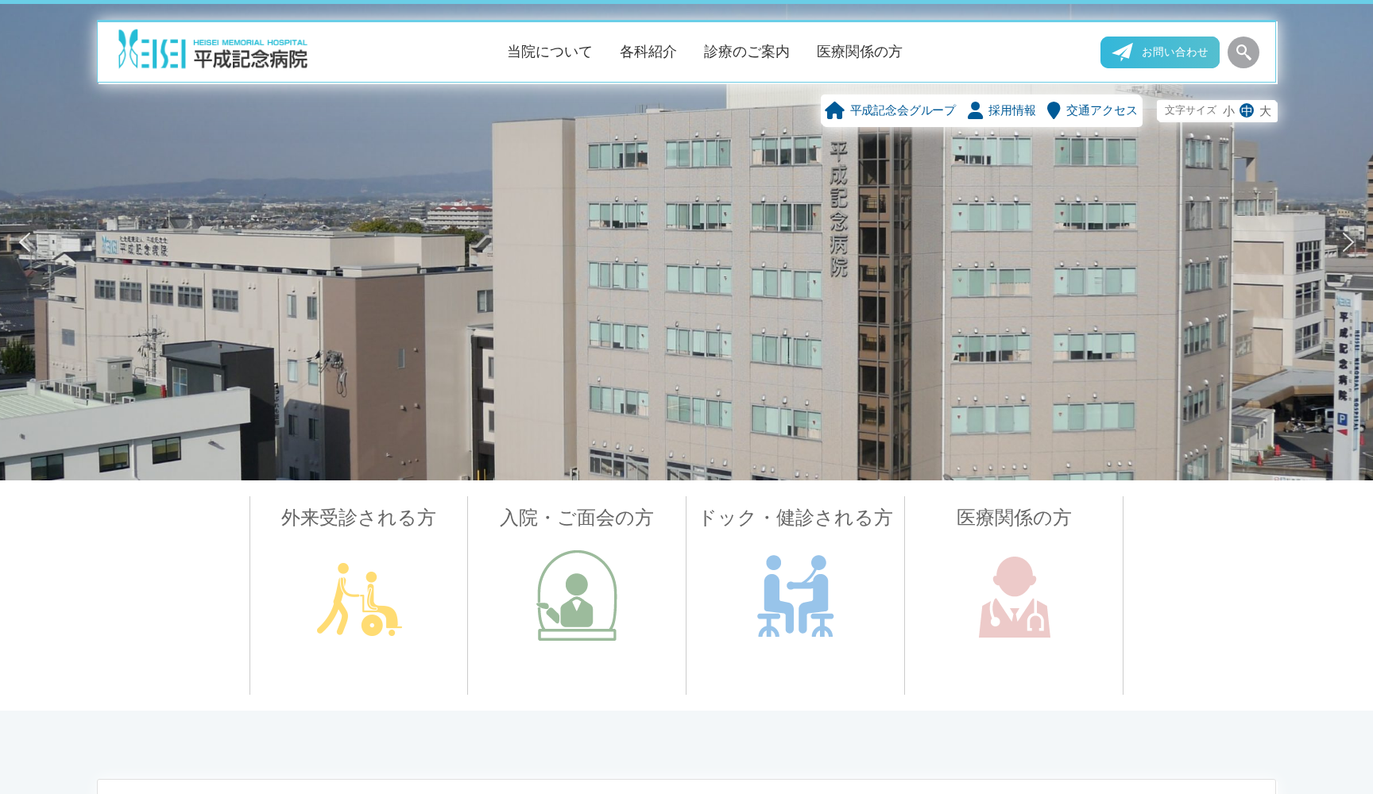Open the 当院について menu
The height and width of the screenshot is (794, 1373).
coord(548,52)
